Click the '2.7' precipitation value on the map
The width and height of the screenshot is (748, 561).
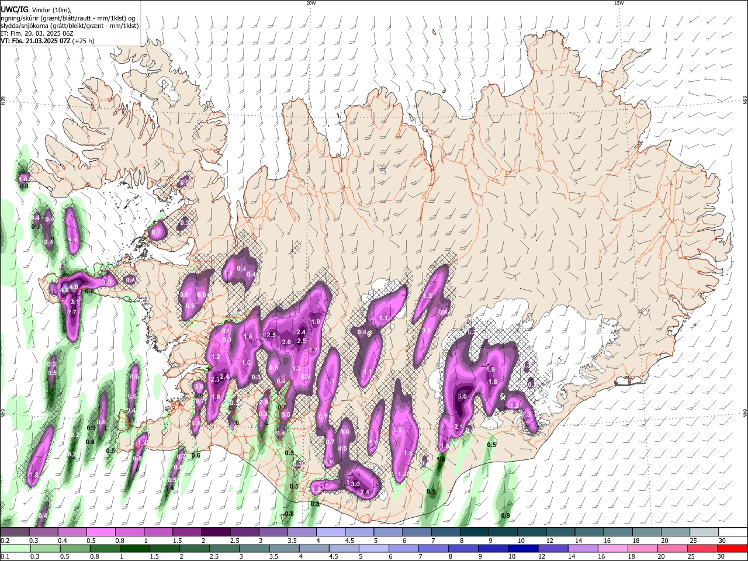[x=72, y=313]
